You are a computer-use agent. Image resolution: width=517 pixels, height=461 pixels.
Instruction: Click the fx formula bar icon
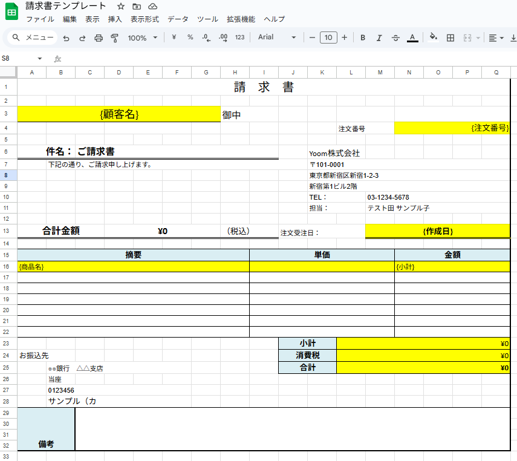[57, 59]
